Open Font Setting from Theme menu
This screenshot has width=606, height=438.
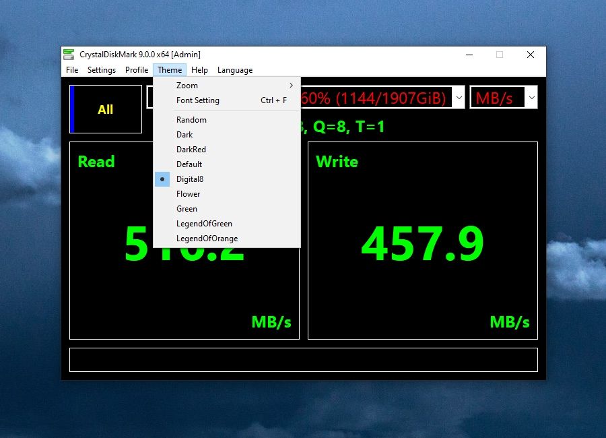(227, 100)
